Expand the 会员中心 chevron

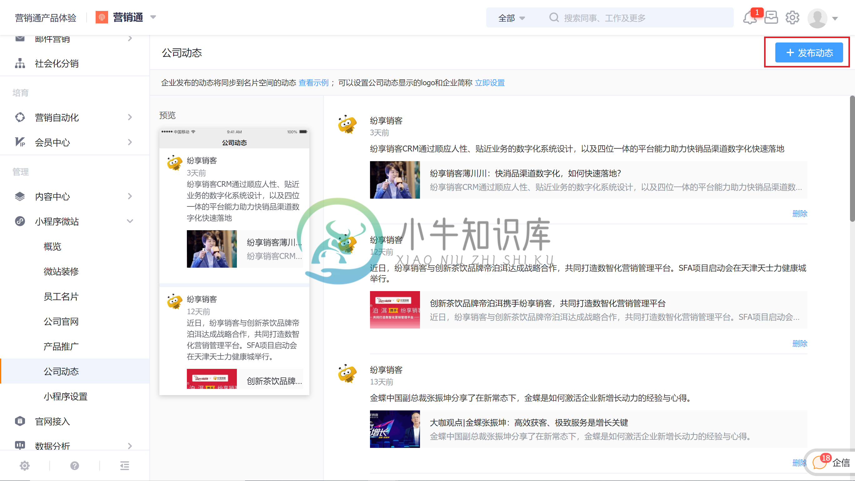pos(130,142)
